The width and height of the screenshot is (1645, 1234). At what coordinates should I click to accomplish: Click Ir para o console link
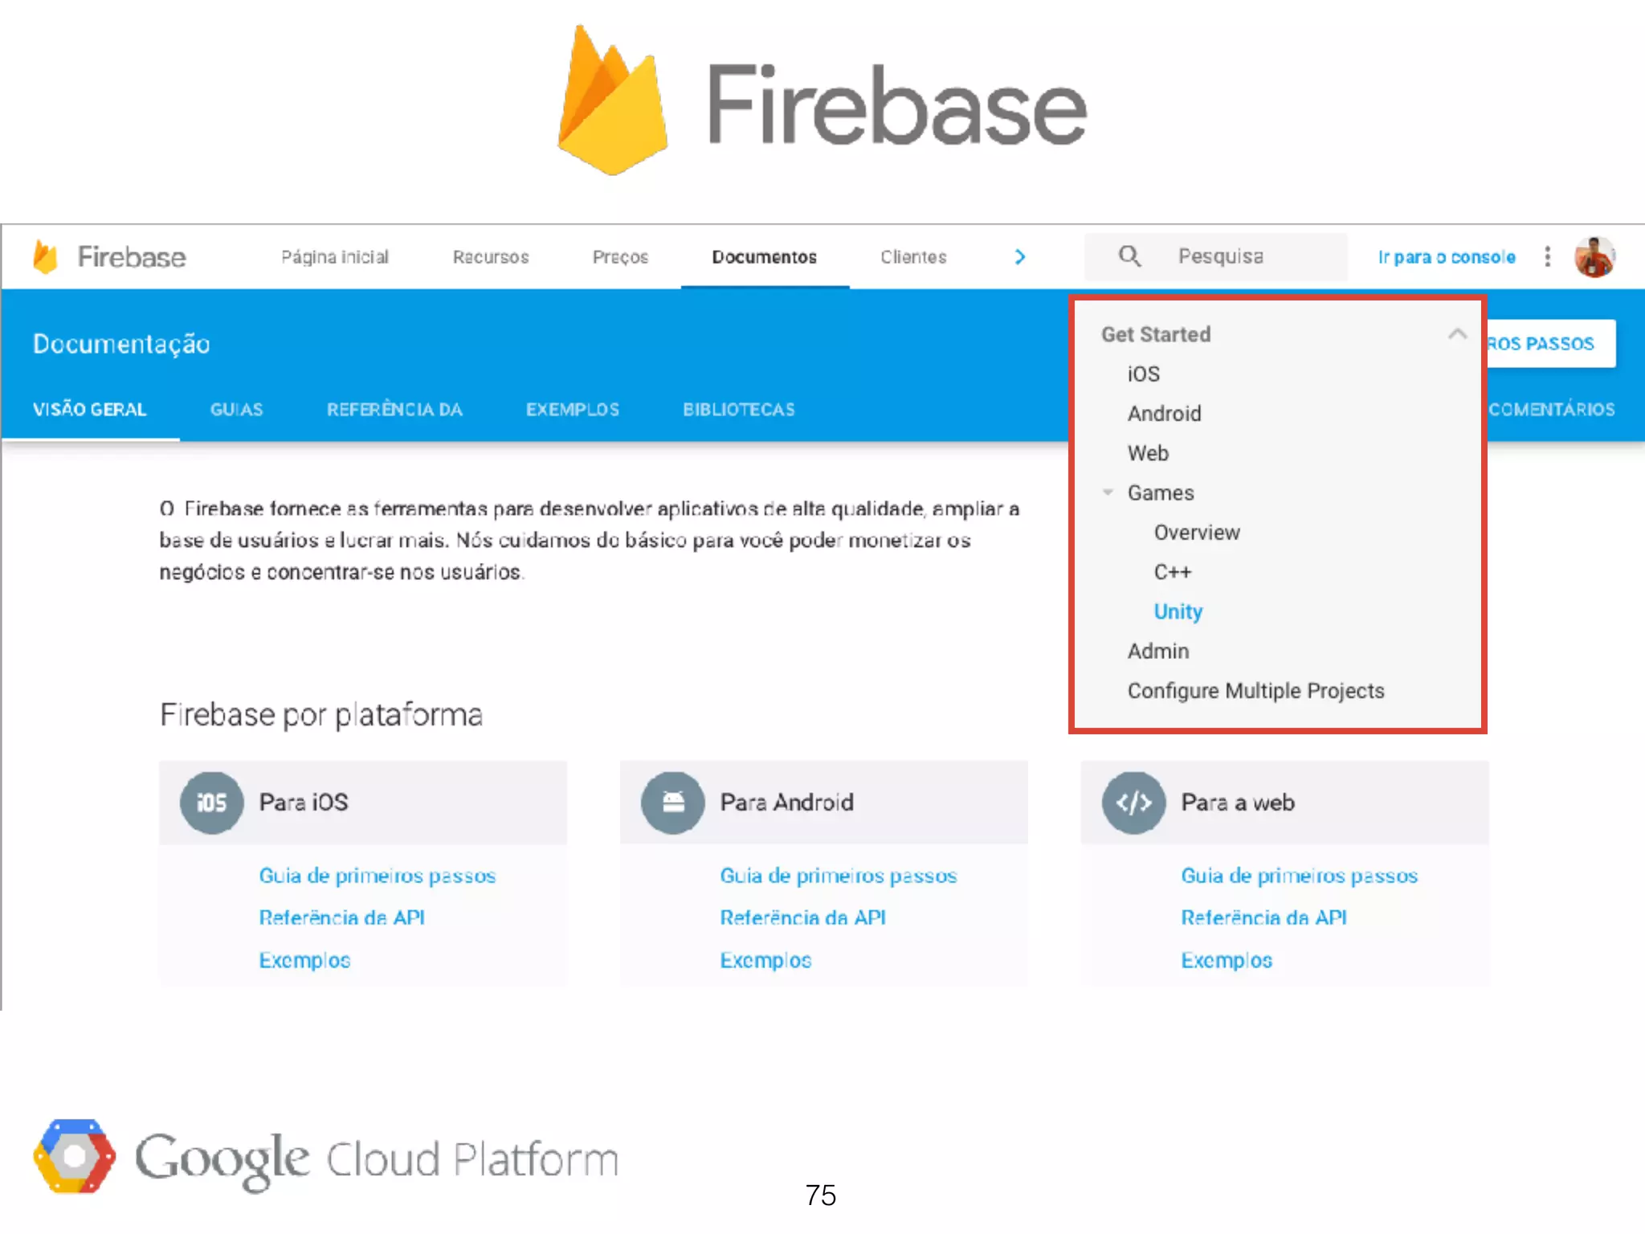tap(1446, 257)
